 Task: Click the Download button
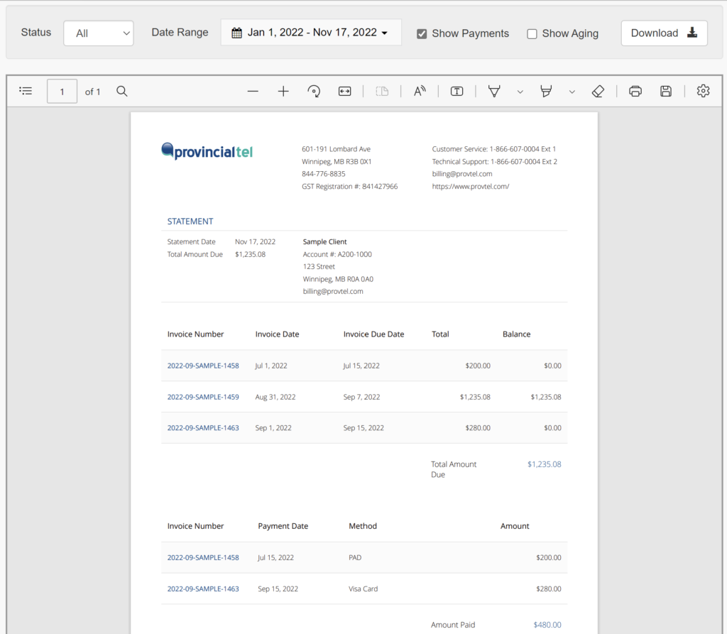(x=664, y=33)
